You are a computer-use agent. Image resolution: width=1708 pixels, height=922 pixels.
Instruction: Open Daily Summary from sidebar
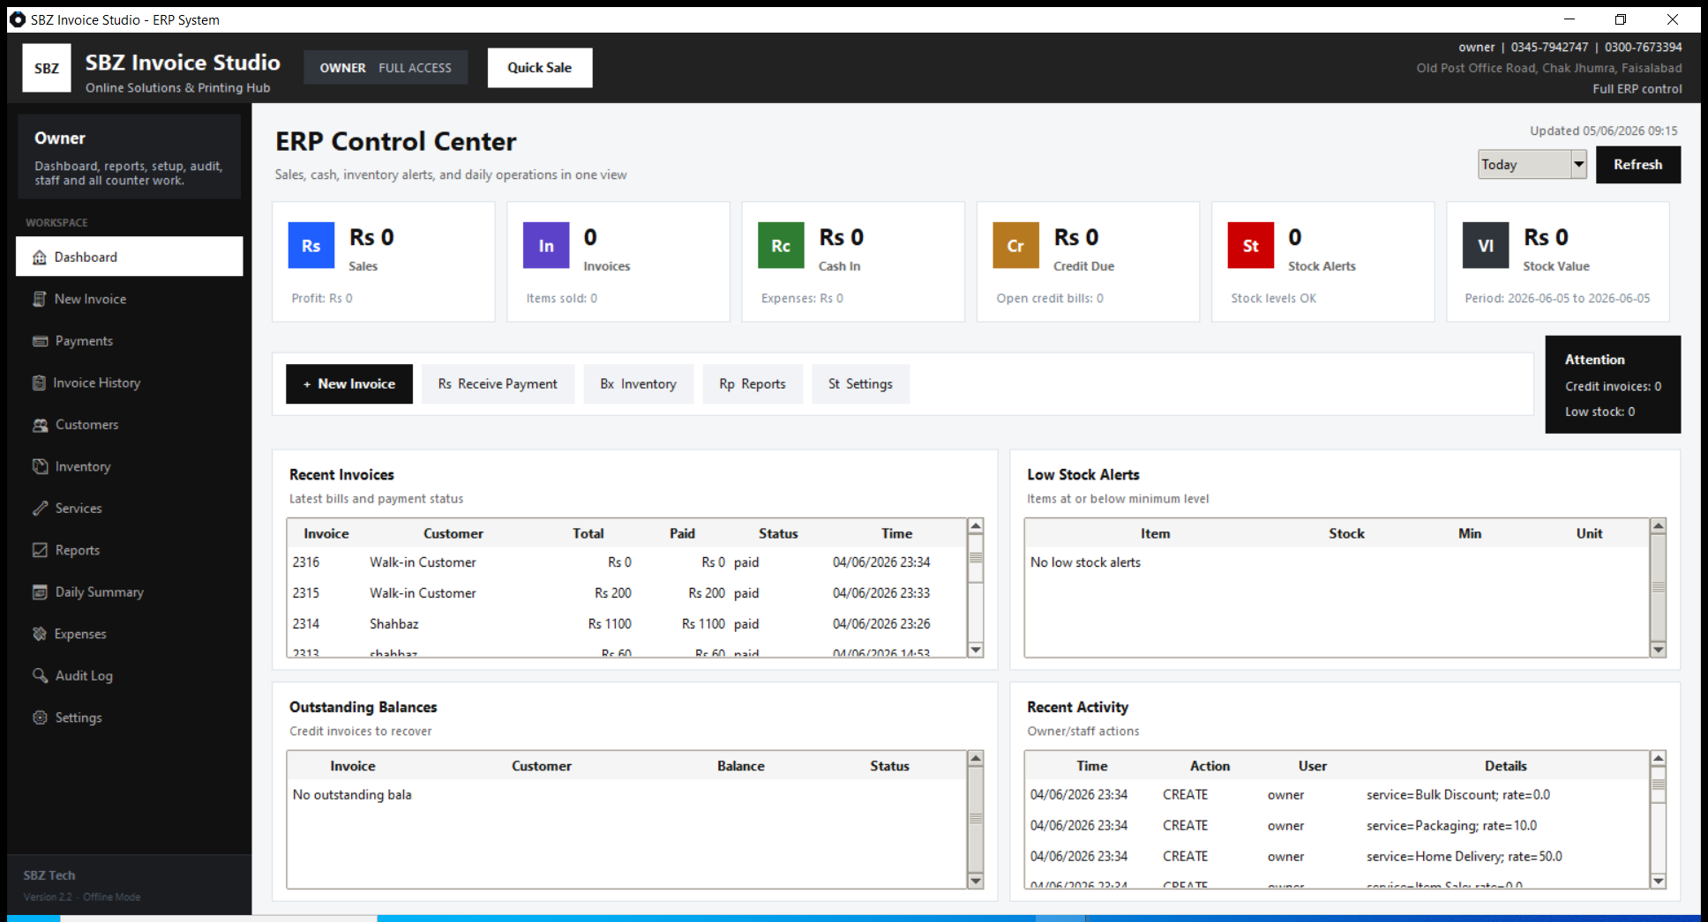point(130,592)
